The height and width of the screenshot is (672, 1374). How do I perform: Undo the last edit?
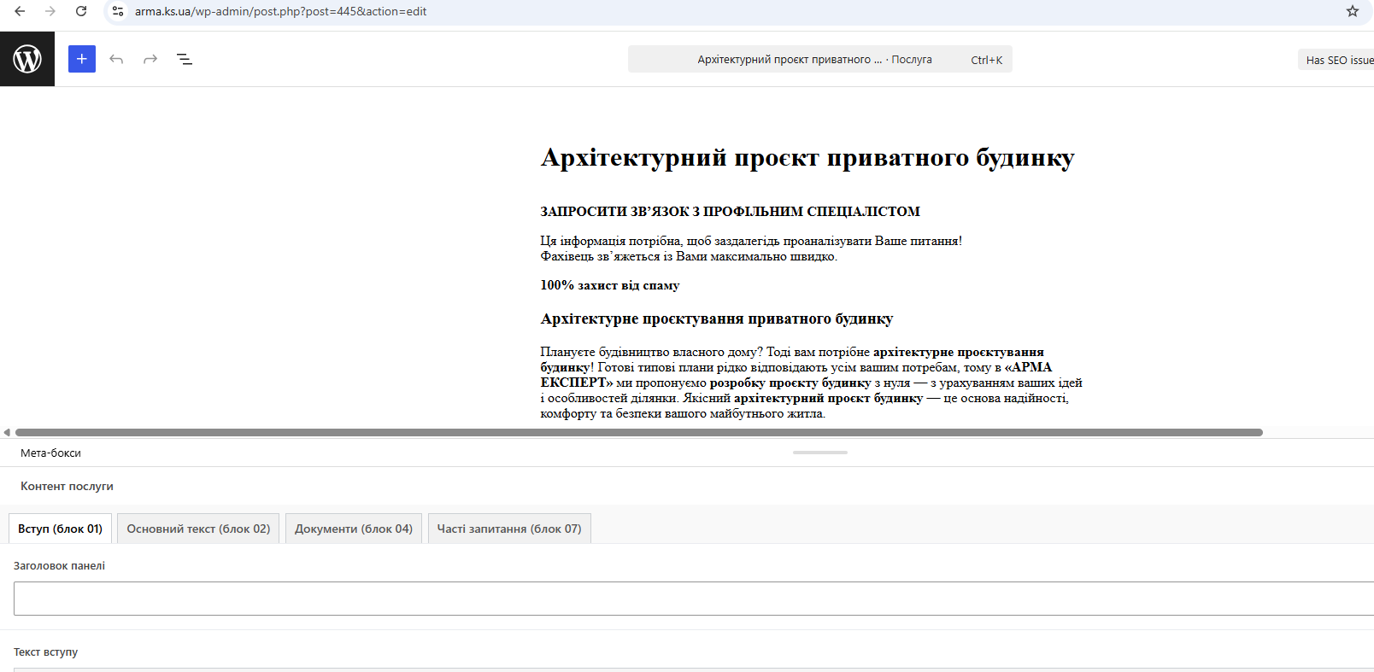116,59
